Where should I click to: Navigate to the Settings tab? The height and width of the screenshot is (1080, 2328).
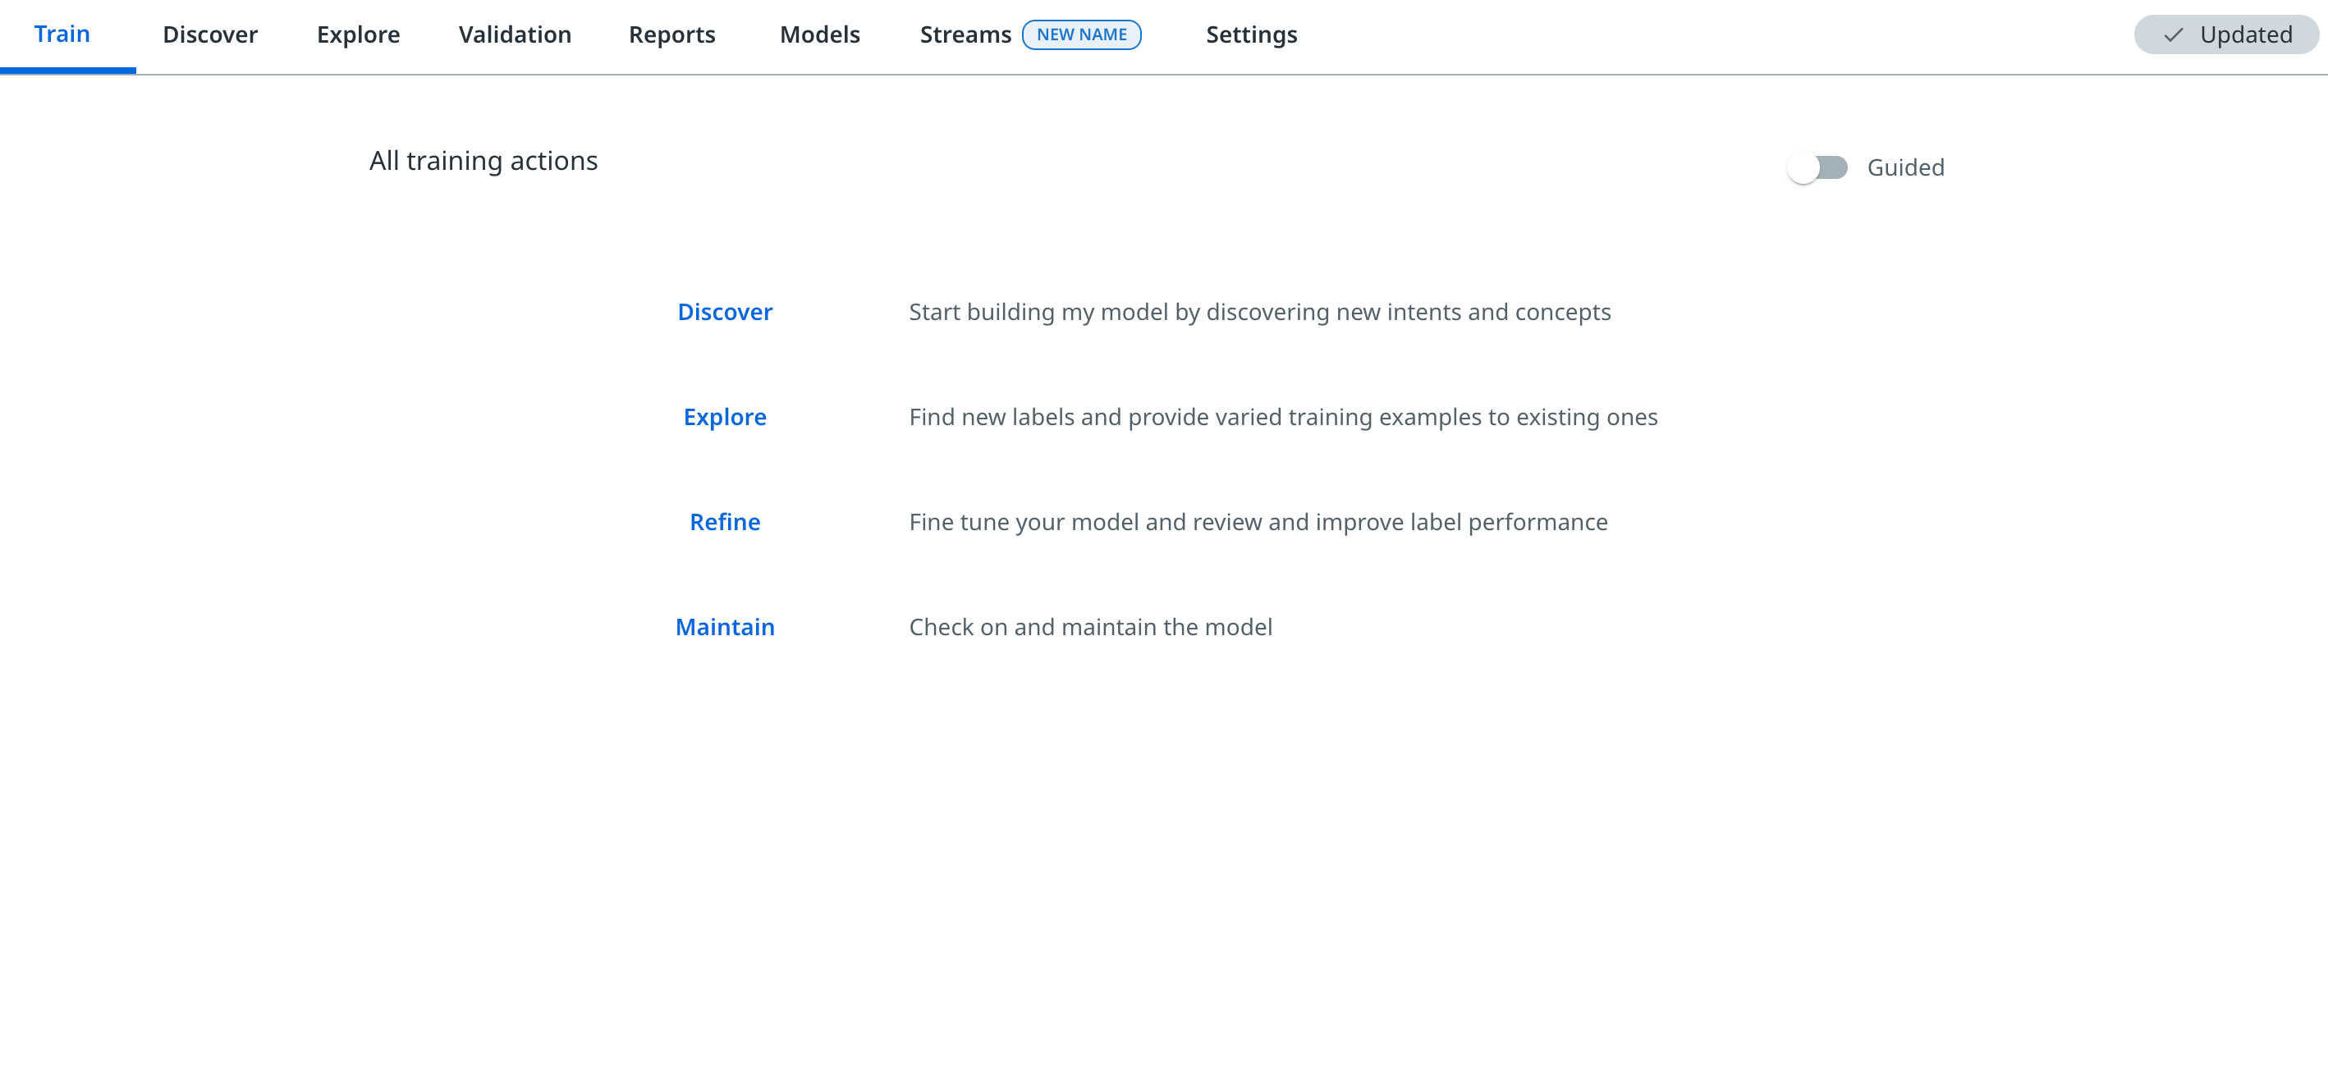coord(1252,35)
